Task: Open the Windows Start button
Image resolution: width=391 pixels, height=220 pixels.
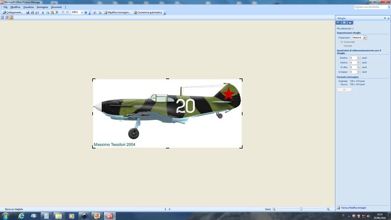Action: 5,216
